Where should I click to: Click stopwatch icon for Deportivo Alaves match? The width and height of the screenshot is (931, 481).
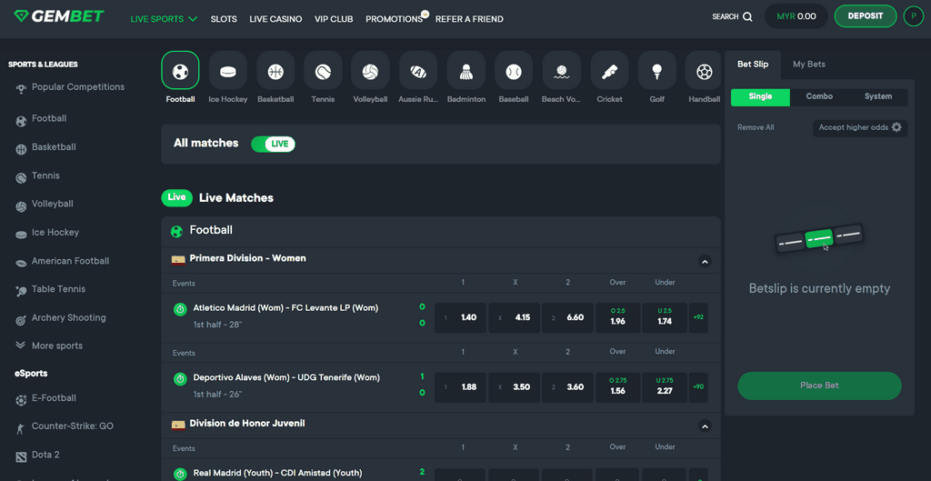[180, 378]
